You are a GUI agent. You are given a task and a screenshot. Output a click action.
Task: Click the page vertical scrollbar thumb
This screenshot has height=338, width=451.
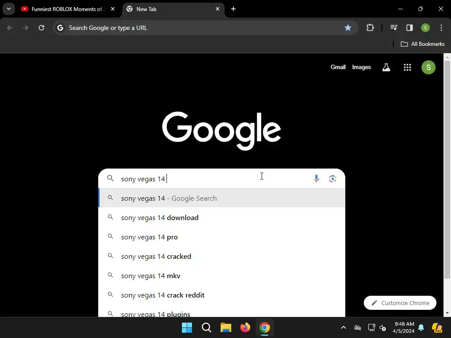coord(447,169)
